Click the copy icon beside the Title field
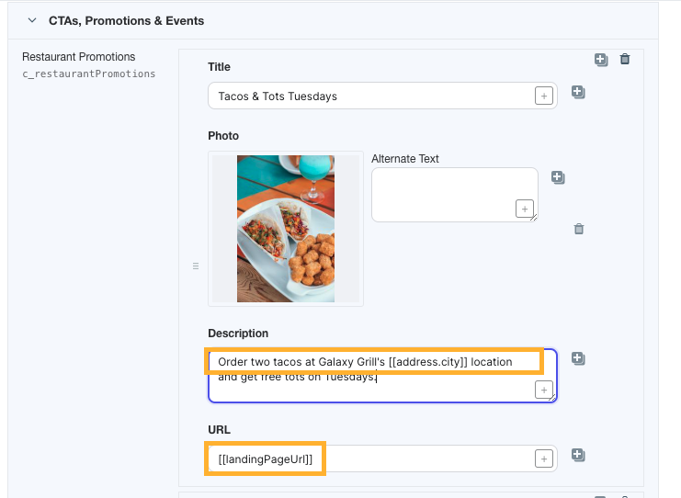 pyautogui.click(x=578, y=92)
